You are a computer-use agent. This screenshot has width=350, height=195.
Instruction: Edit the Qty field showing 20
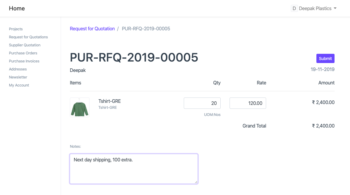[x=202, y=103]
